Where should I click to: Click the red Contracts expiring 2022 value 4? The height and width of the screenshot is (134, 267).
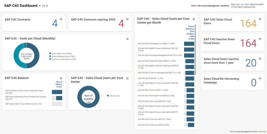click(x=121, y=24)
